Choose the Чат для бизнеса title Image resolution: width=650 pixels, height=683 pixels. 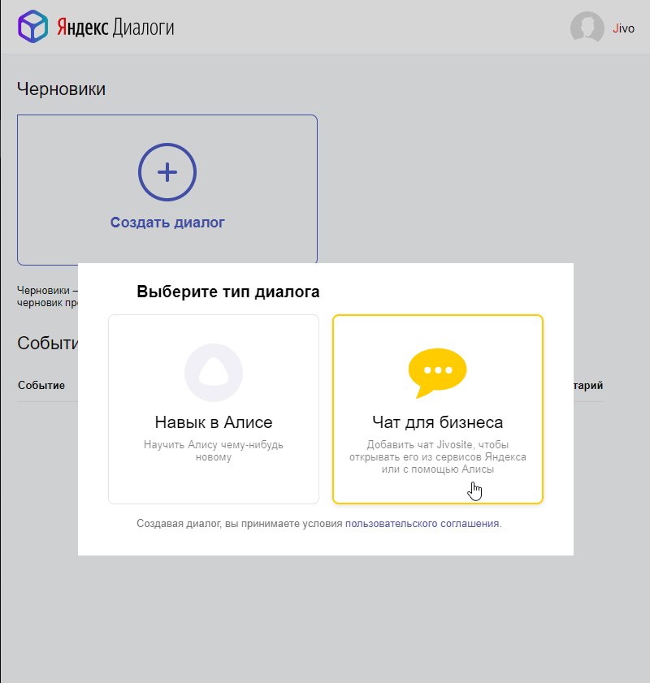coord(437,422)
